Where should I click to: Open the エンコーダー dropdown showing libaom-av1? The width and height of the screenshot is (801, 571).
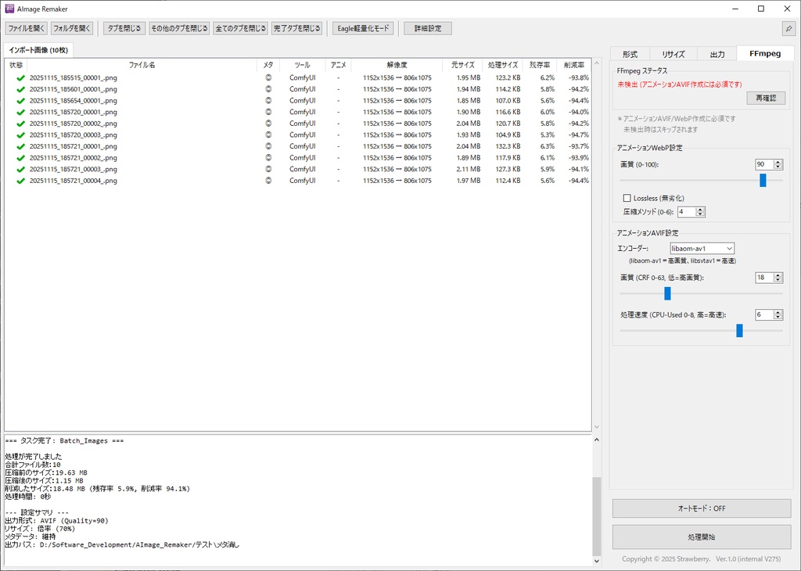(702, 248)
